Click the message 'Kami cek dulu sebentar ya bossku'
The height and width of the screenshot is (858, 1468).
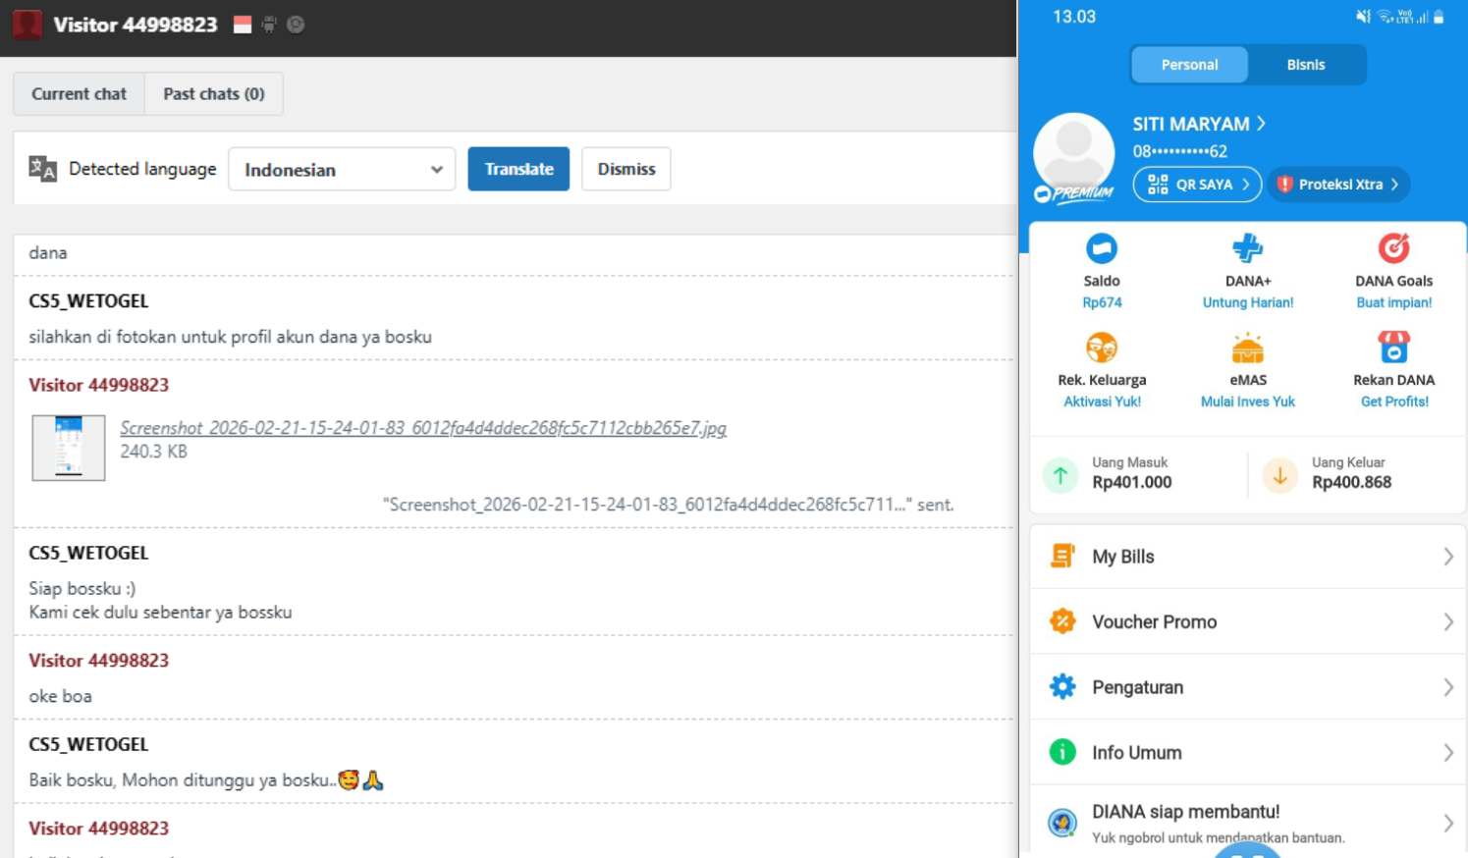(160, 612)
